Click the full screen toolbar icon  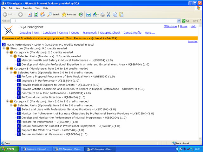88,15
